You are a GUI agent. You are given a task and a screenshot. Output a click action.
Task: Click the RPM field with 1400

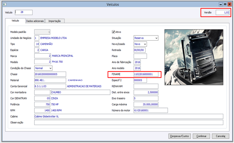42,110
